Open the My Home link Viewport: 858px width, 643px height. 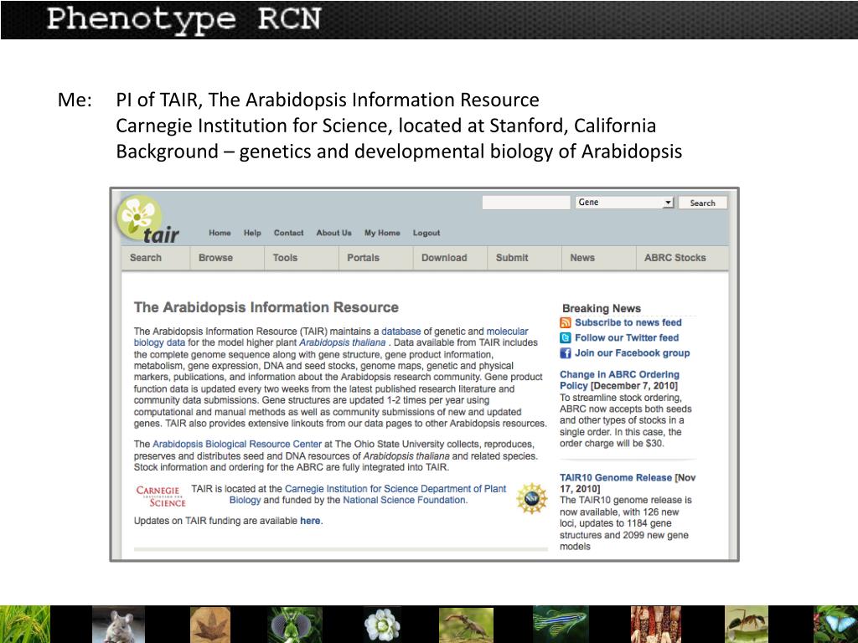point(382,233)
